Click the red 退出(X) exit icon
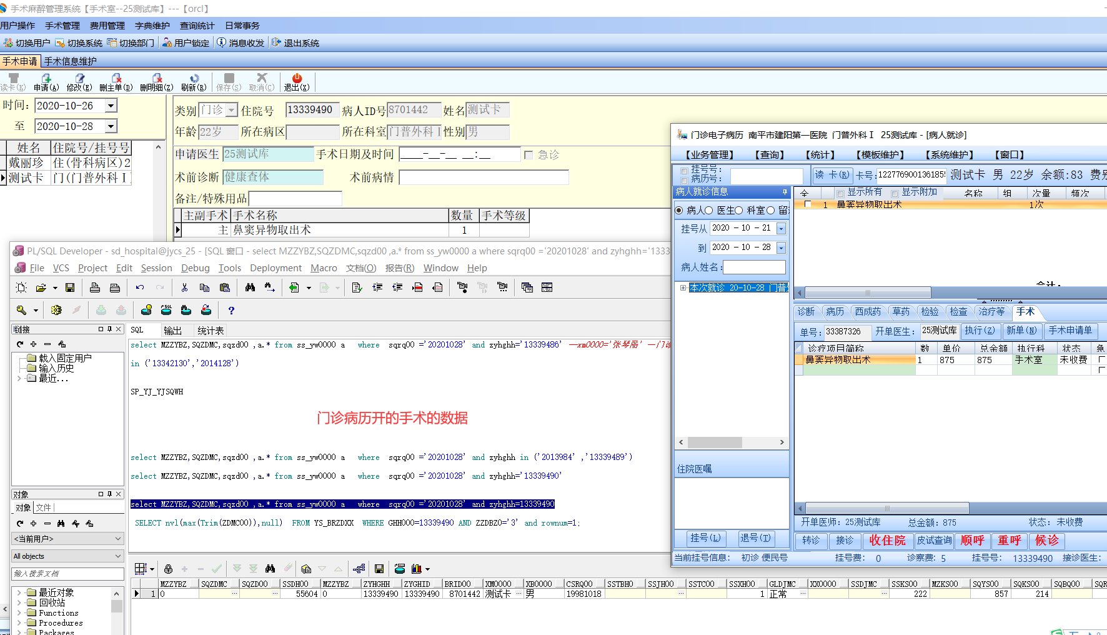 click(297, 82)
